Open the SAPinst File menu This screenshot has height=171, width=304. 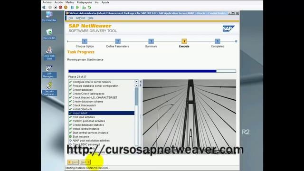click(71, 18)
